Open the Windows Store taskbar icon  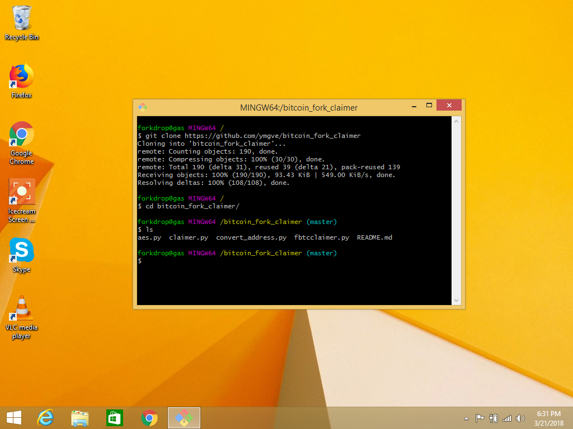click(x=115, y=418)
